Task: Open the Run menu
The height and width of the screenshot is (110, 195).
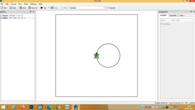Action: (20, 4)
